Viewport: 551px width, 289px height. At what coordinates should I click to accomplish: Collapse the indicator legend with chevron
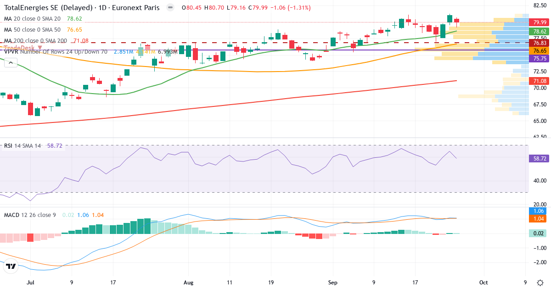click(10, 62)
